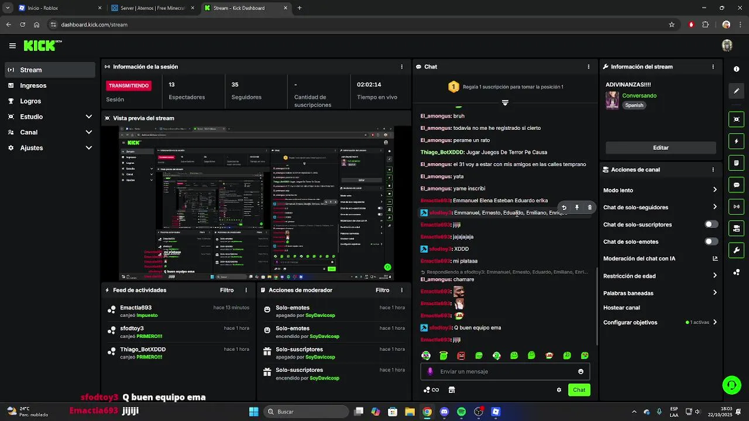This screenshot has width=749, height=421.
Task: Open Filtro in Acciones de moderador
Action: pyautogui.click(x=382, y=290)
